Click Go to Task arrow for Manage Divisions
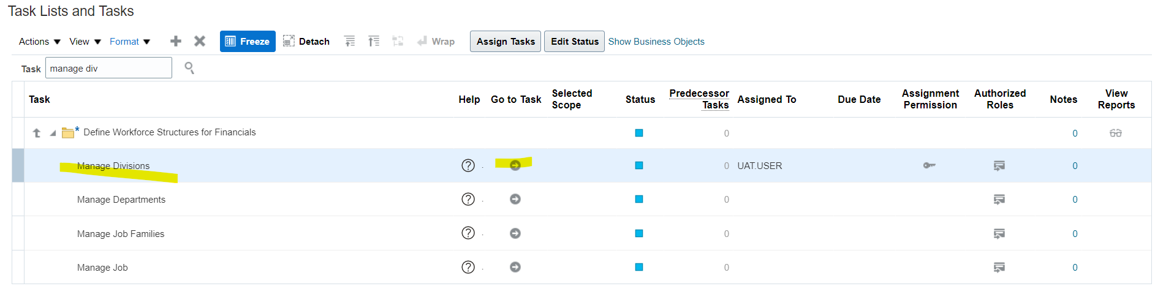The width and height of the screenshot is (1155, 286). pos(515,165)
